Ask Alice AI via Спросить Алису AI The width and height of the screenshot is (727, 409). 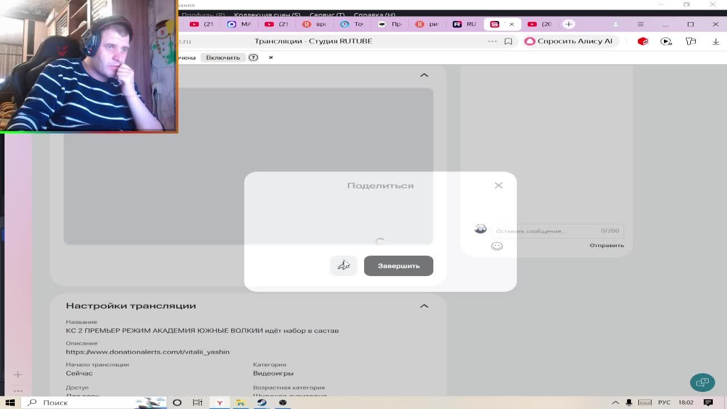(569, 41)
